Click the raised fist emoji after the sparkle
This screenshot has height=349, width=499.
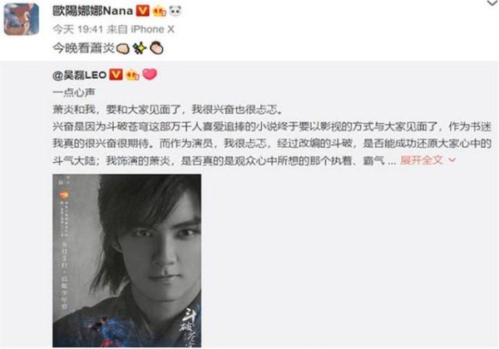point(156,48)
